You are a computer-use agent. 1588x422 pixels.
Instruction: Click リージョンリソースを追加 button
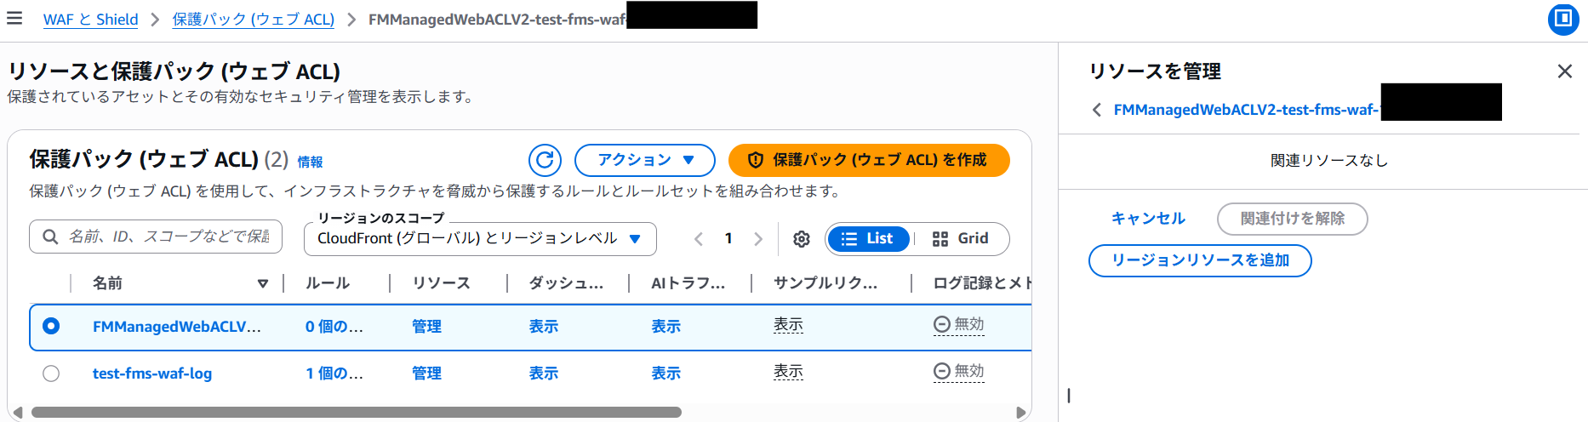tap(1199, 260)
